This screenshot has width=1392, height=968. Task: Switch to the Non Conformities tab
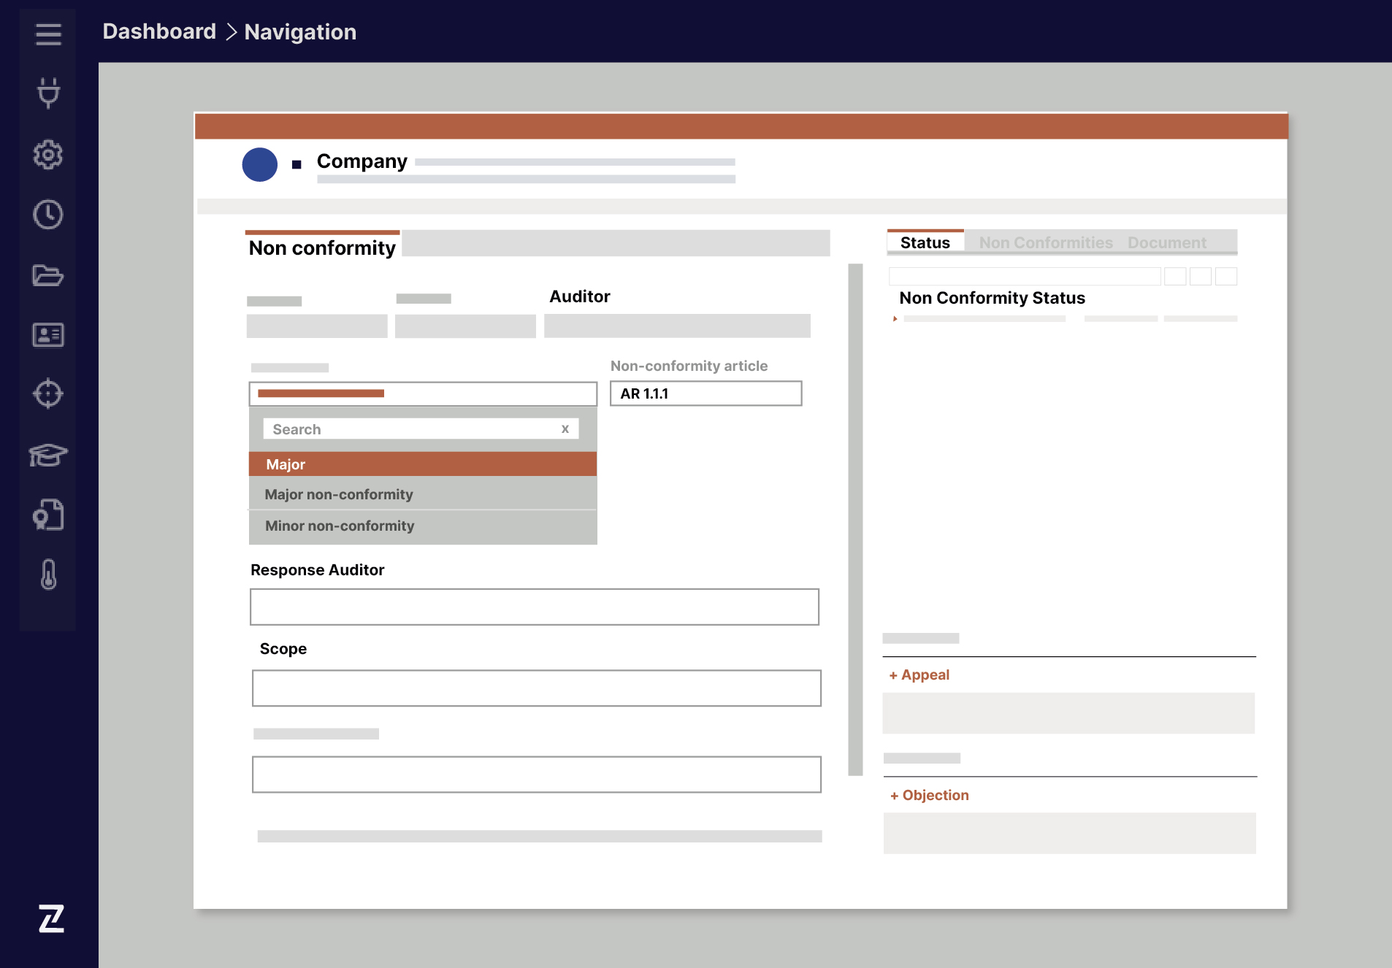click(1045, 242)
